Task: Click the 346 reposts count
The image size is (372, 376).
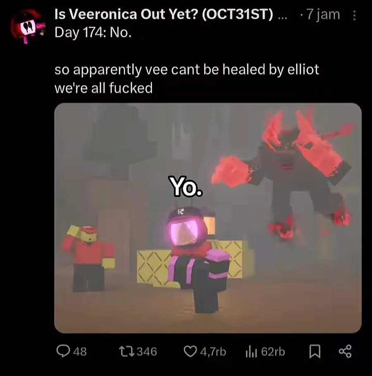Action: (x=147, y=352)
